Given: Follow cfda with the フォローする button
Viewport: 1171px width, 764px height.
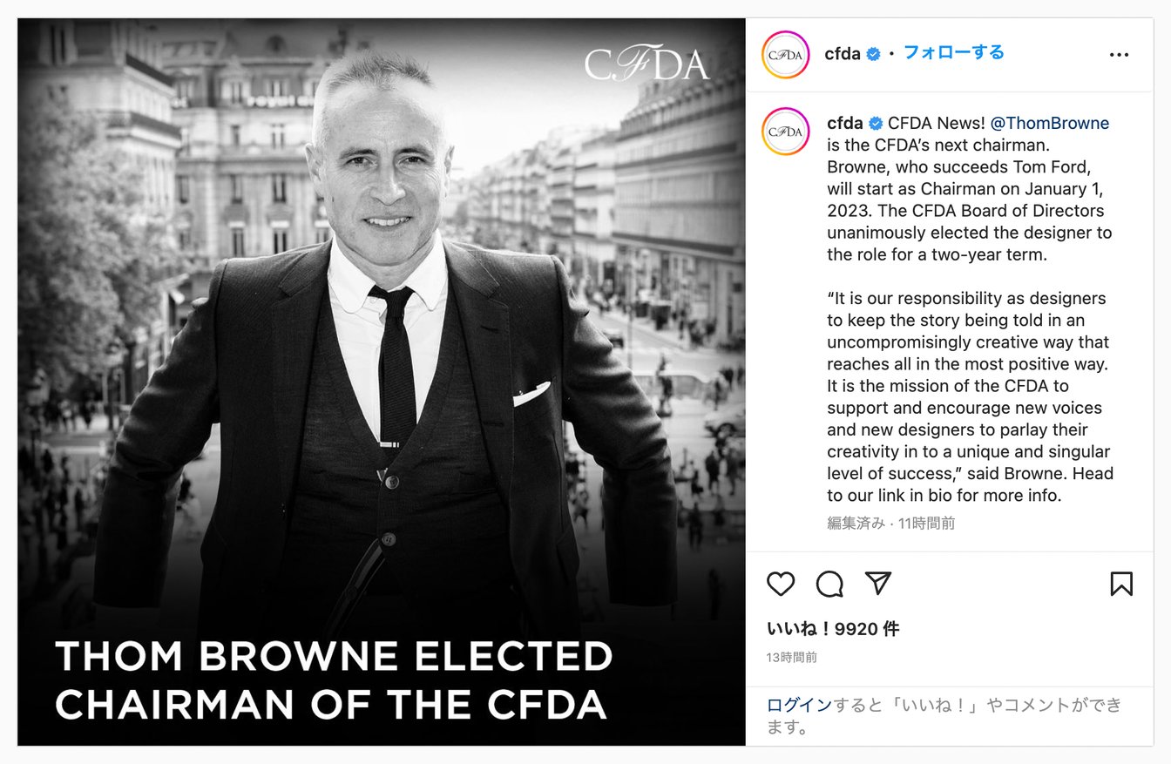Looking at the screenshot, I should pos(953,52).
